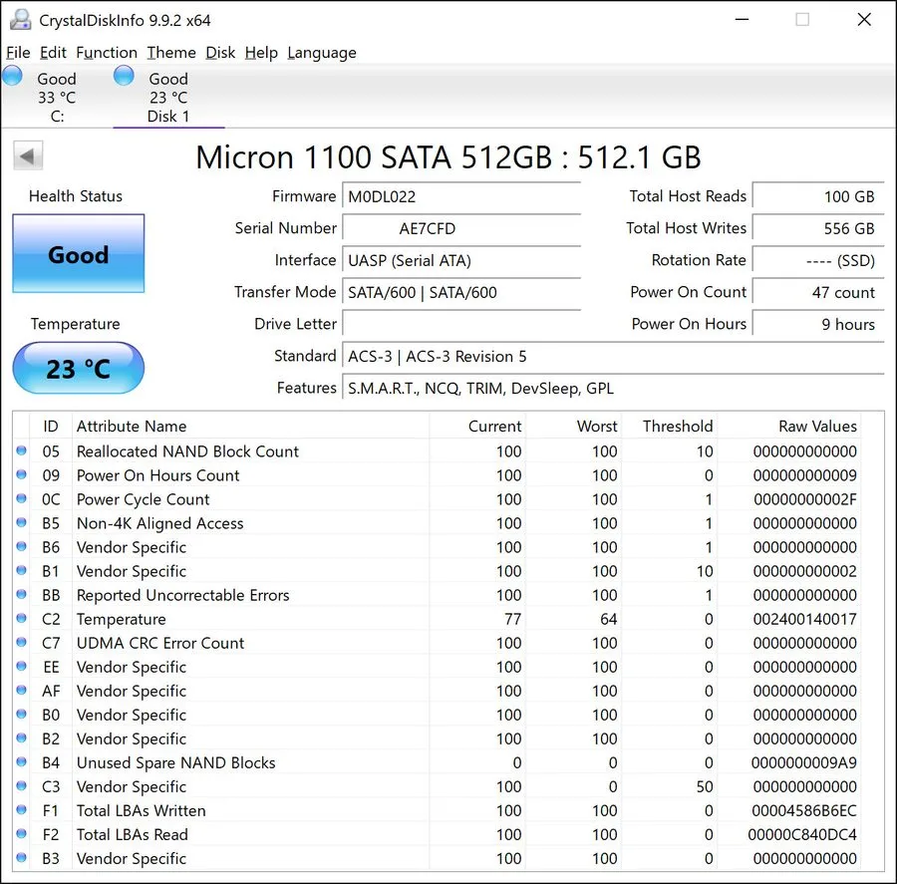Click raw value 00004586B6EC
This screenshot has width=897, height=884.
pos(804,811)
